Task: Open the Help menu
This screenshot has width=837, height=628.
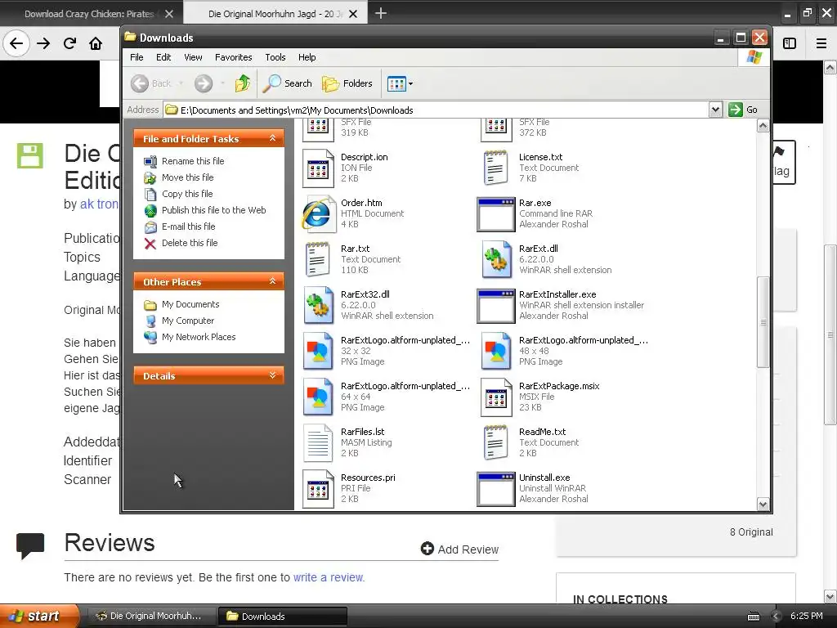Action: [x=307, y=57]
